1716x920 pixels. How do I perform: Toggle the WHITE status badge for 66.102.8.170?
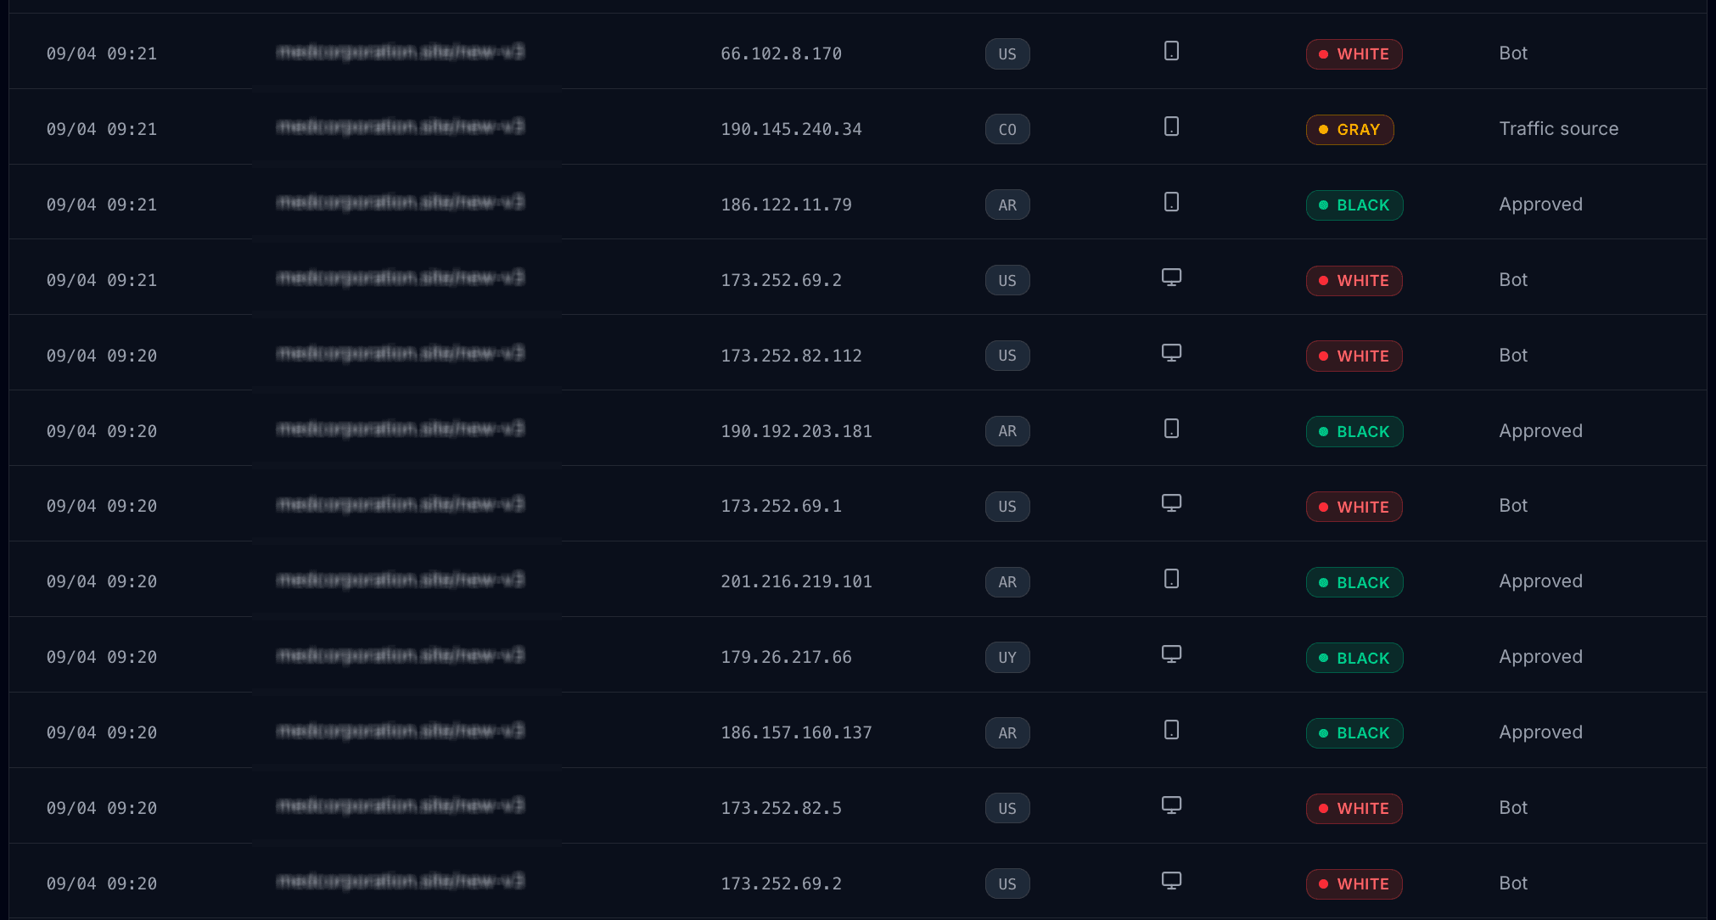(x=1354, y=53)
